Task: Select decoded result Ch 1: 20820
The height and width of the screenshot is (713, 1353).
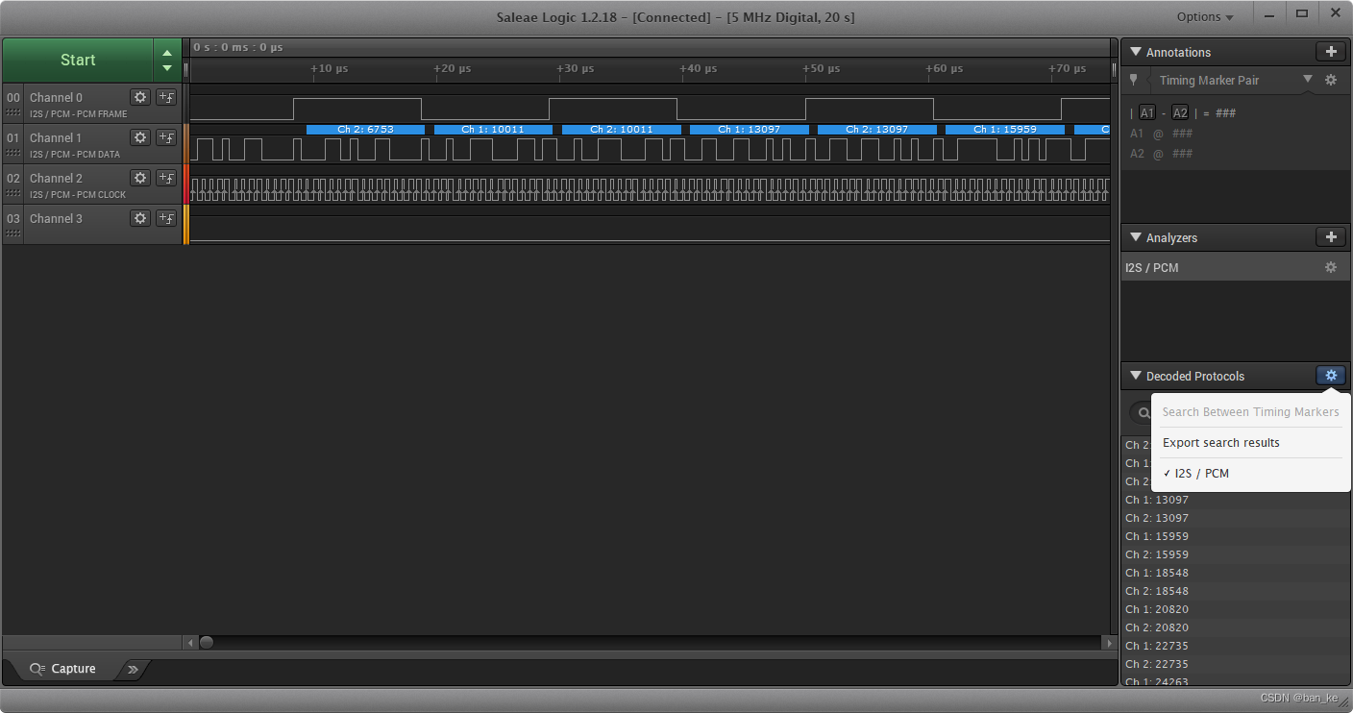Action: pos(1235,609)
